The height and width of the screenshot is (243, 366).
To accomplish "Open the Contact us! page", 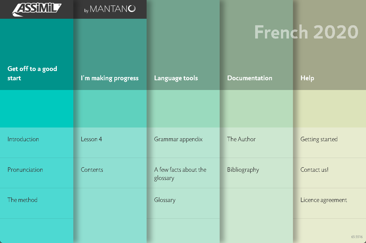I will [x=329, y=173].
